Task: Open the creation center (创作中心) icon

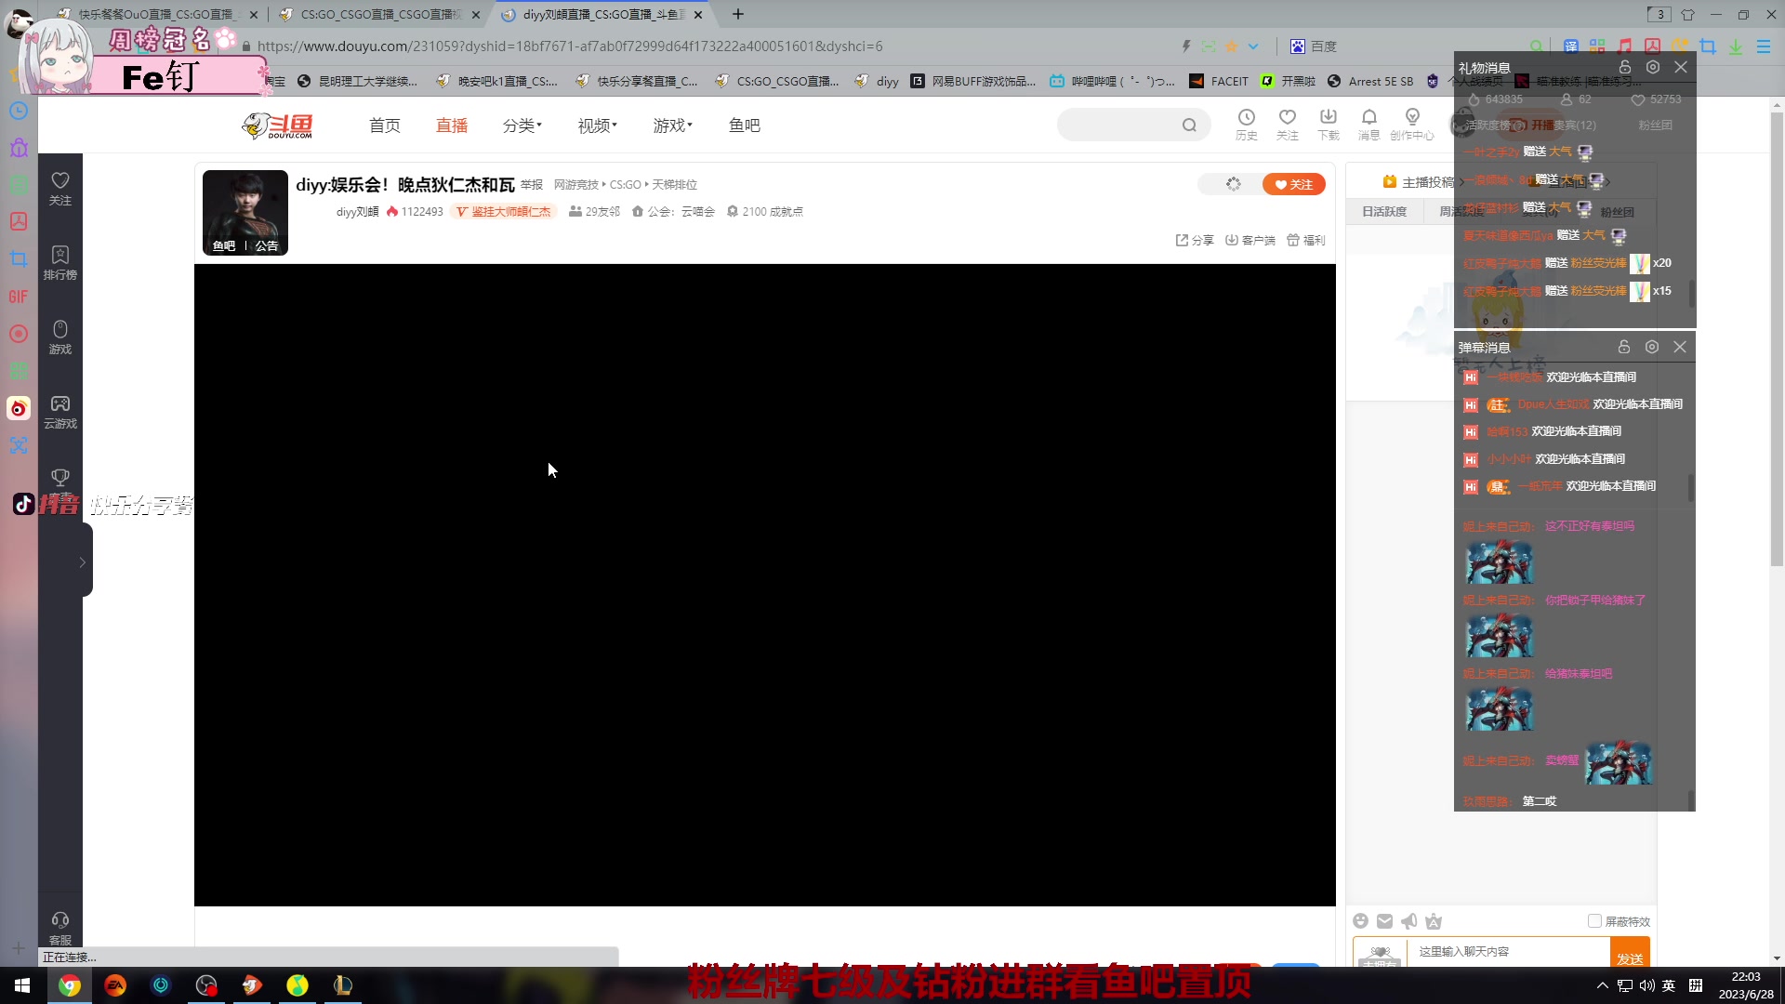Action: 1411,125
